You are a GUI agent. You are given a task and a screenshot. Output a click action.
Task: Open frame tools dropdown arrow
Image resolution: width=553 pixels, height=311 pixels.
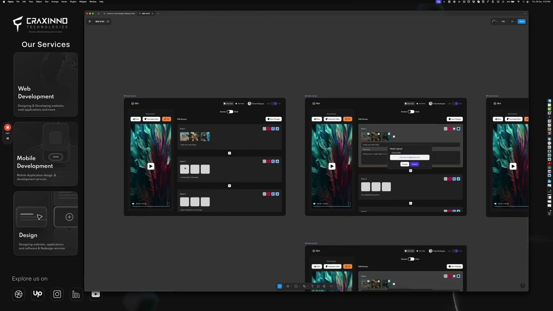pyautogui.click(x=292, y=286)
